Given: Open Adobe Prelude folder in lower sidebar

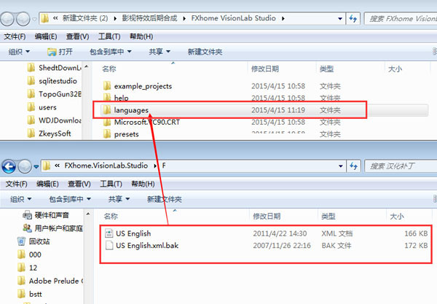Looking at the screenshot, I should [50, 281].
